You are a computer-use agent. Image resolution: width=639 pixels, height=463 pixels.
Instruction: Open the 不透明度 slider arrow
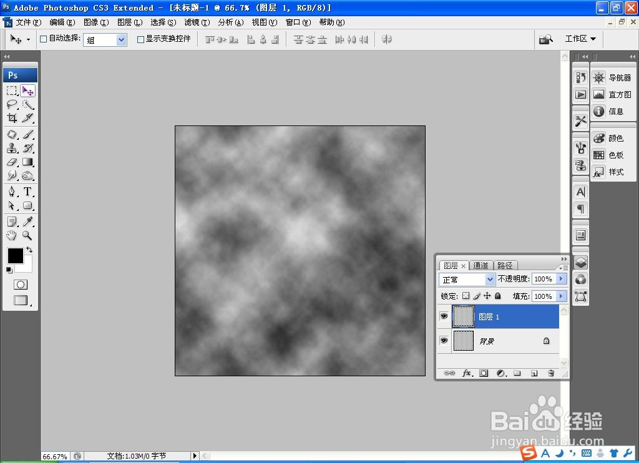click(561, 279)
